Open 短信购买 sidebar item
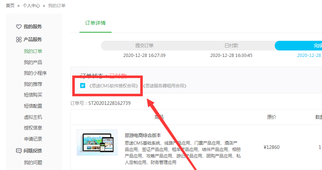 click(x=33, y=95)
